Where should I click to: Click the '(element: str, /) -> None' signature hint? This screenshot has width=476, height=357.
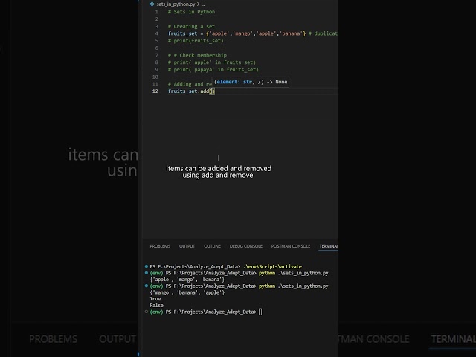tap(251, 82)
